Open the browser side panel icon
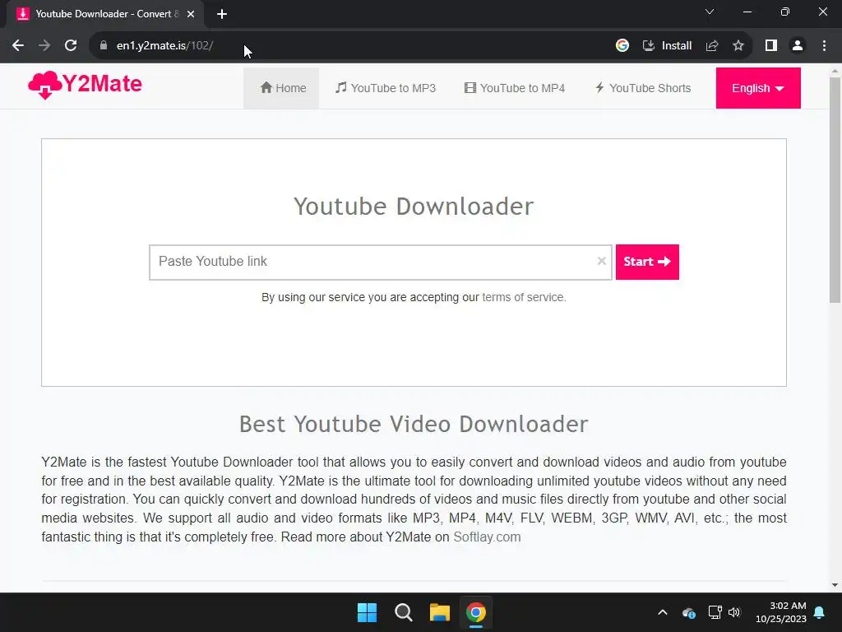 coord(771,46)
